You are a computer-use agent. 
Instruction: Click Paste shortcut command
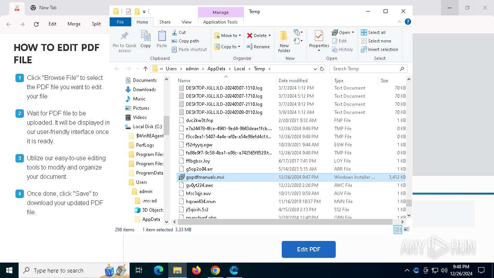pyautogui.click(x=189, y=49)
